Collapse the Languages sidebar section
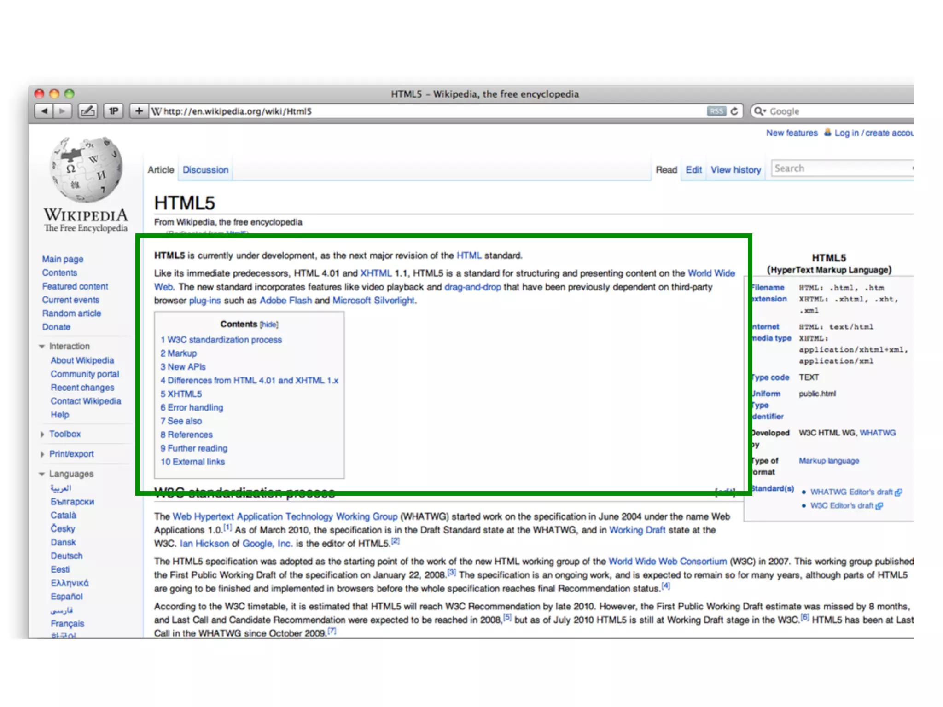 click(42, 474)
